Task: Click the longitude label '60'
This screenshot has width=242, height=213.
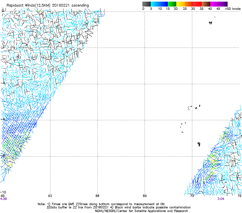Action: tap(3, 196)
